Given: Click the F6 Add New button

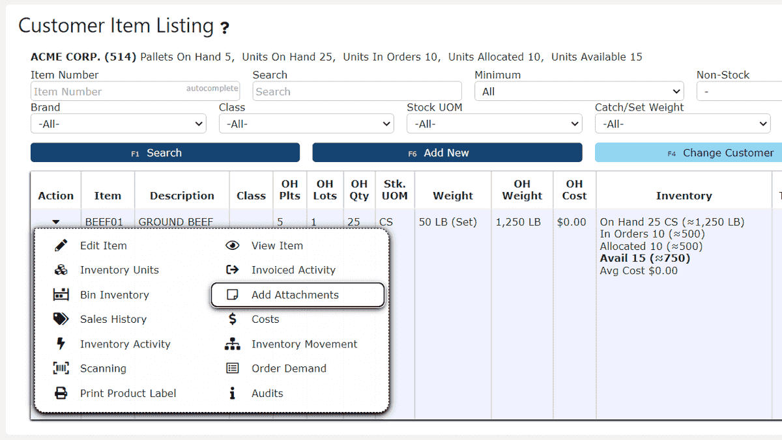Looking at the screenshot, I should [447, 153].
